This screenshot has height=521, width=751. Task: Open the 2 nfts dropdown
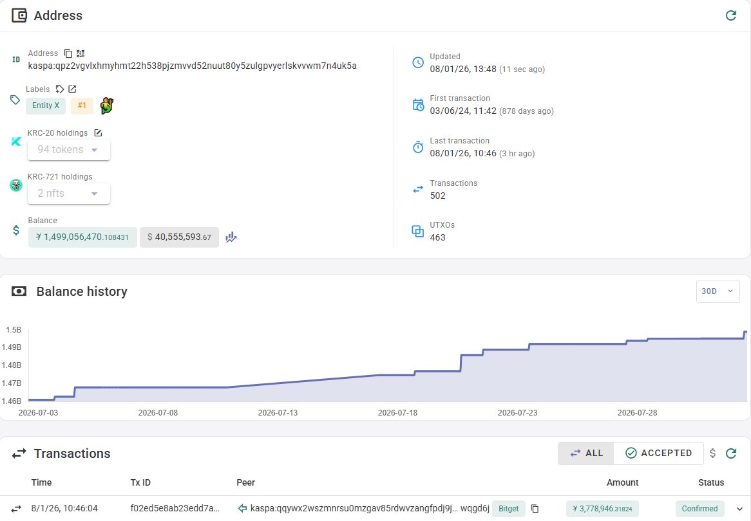69,193
